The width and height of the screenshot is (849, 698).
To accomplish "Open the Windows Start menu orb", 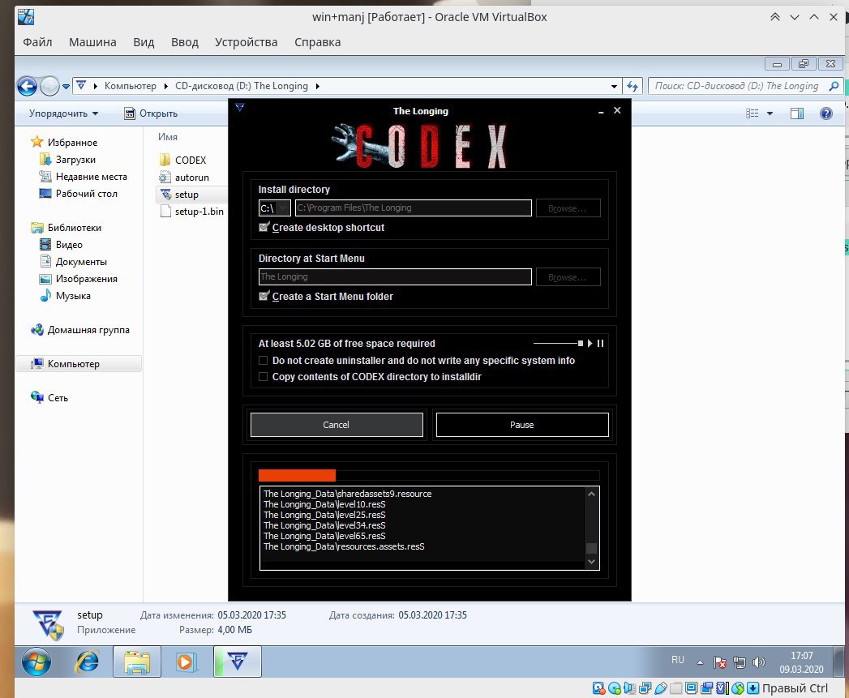I will tap(36, 662).
